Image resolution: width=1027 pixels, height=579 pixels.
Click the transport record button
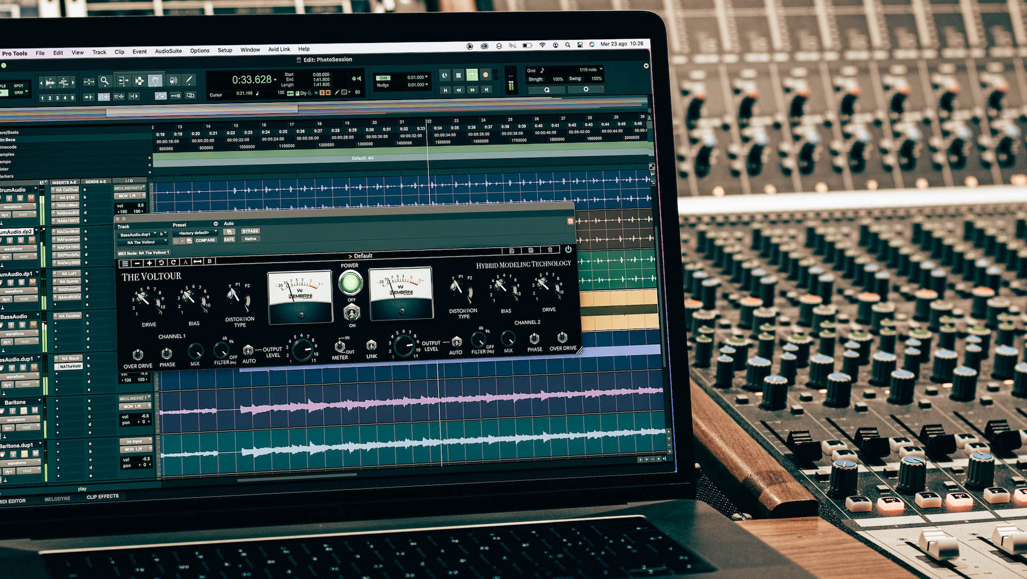tap(486, 75)
